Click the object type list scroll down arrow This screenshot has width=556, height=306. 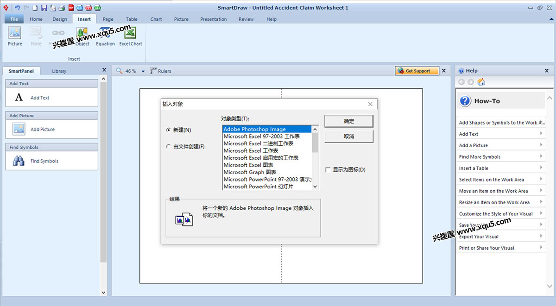point(315,186)
